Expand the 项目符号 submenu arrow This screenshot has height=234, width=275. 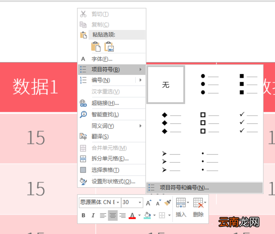click(x=140, y=69)
